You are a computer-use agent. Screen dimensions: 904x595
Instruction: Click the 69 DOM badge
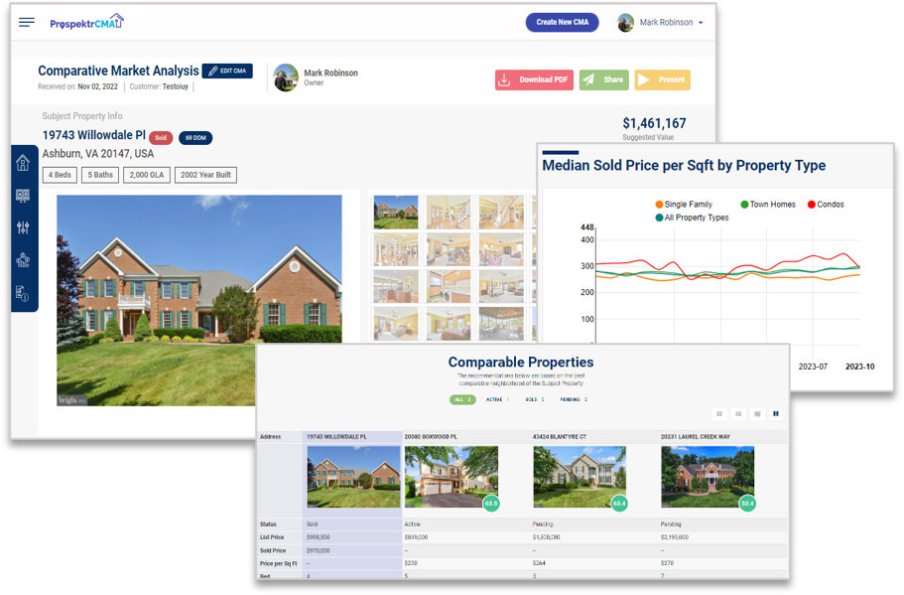pos(195,138)
